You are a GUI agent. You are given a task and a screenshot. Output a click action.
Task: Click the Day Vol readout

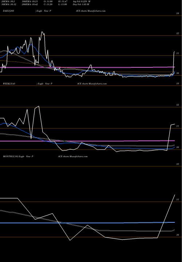click(81, 4)
